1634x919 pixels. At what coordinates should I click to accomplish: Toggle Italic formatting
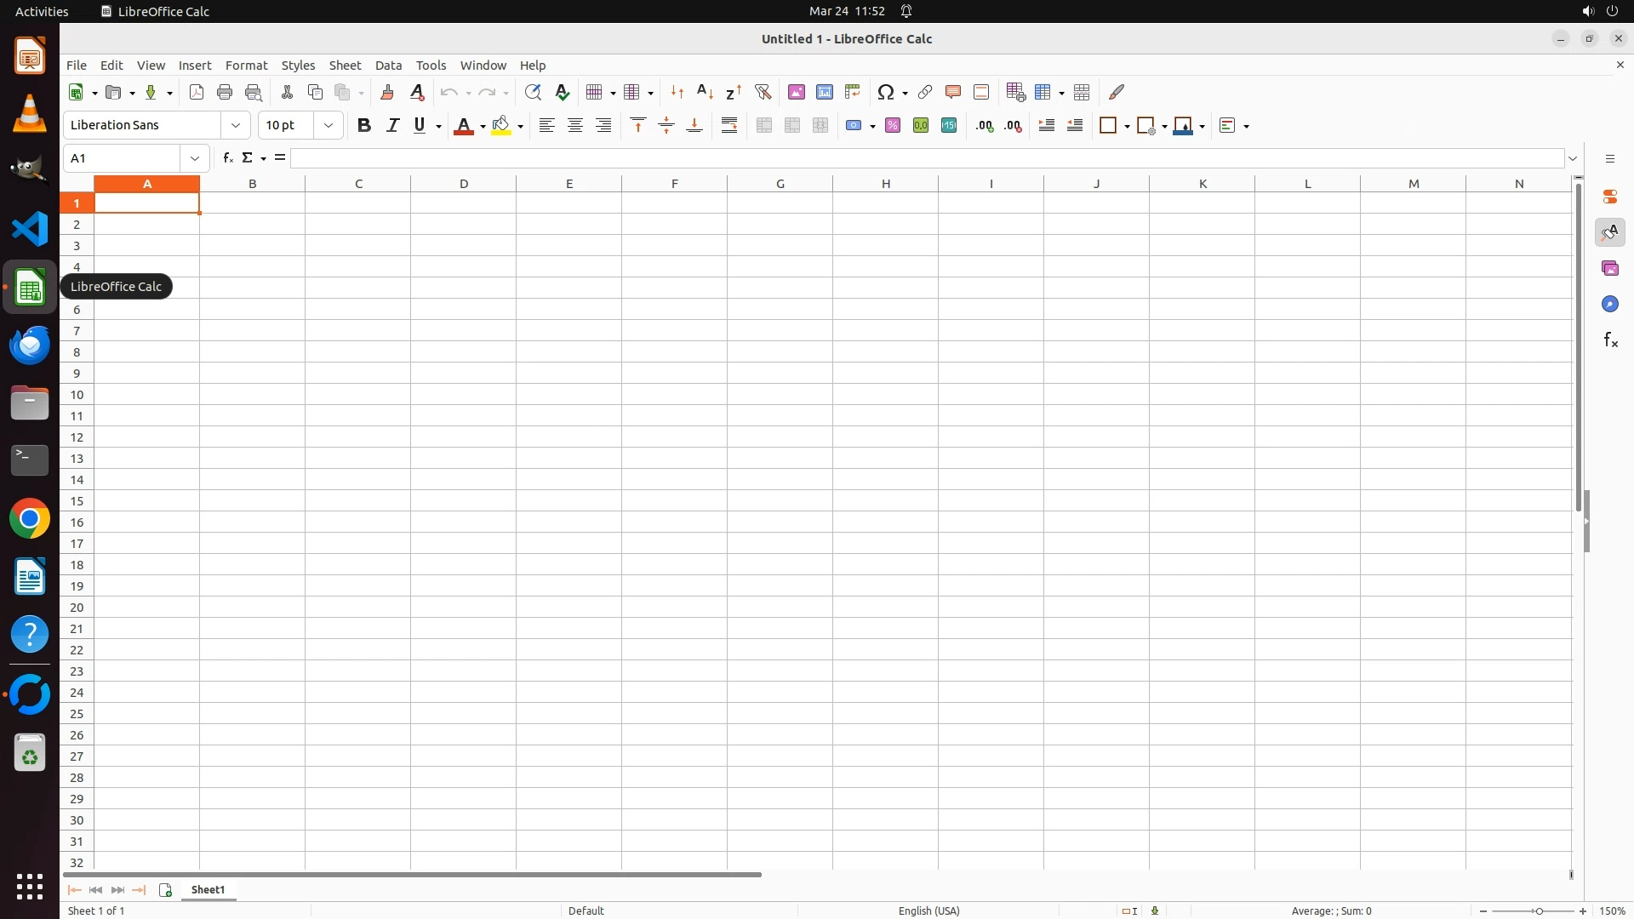(392, 126)
